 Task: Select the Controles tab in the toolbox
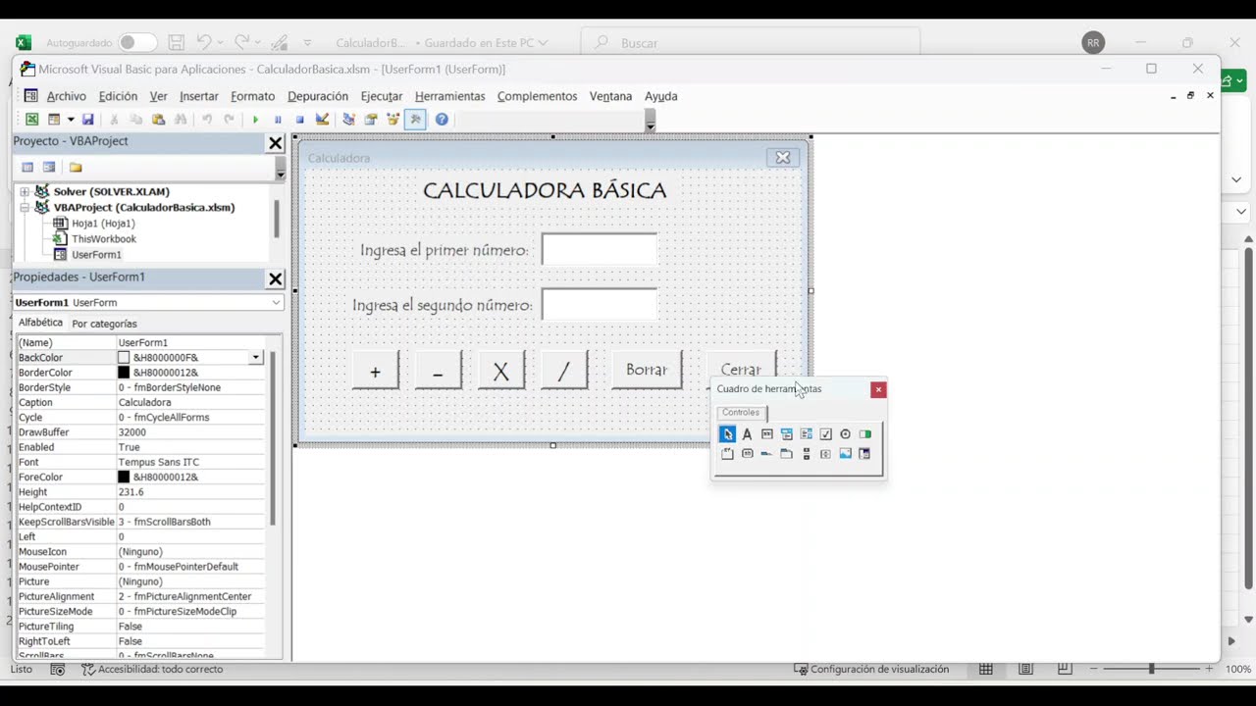point(741,413)
